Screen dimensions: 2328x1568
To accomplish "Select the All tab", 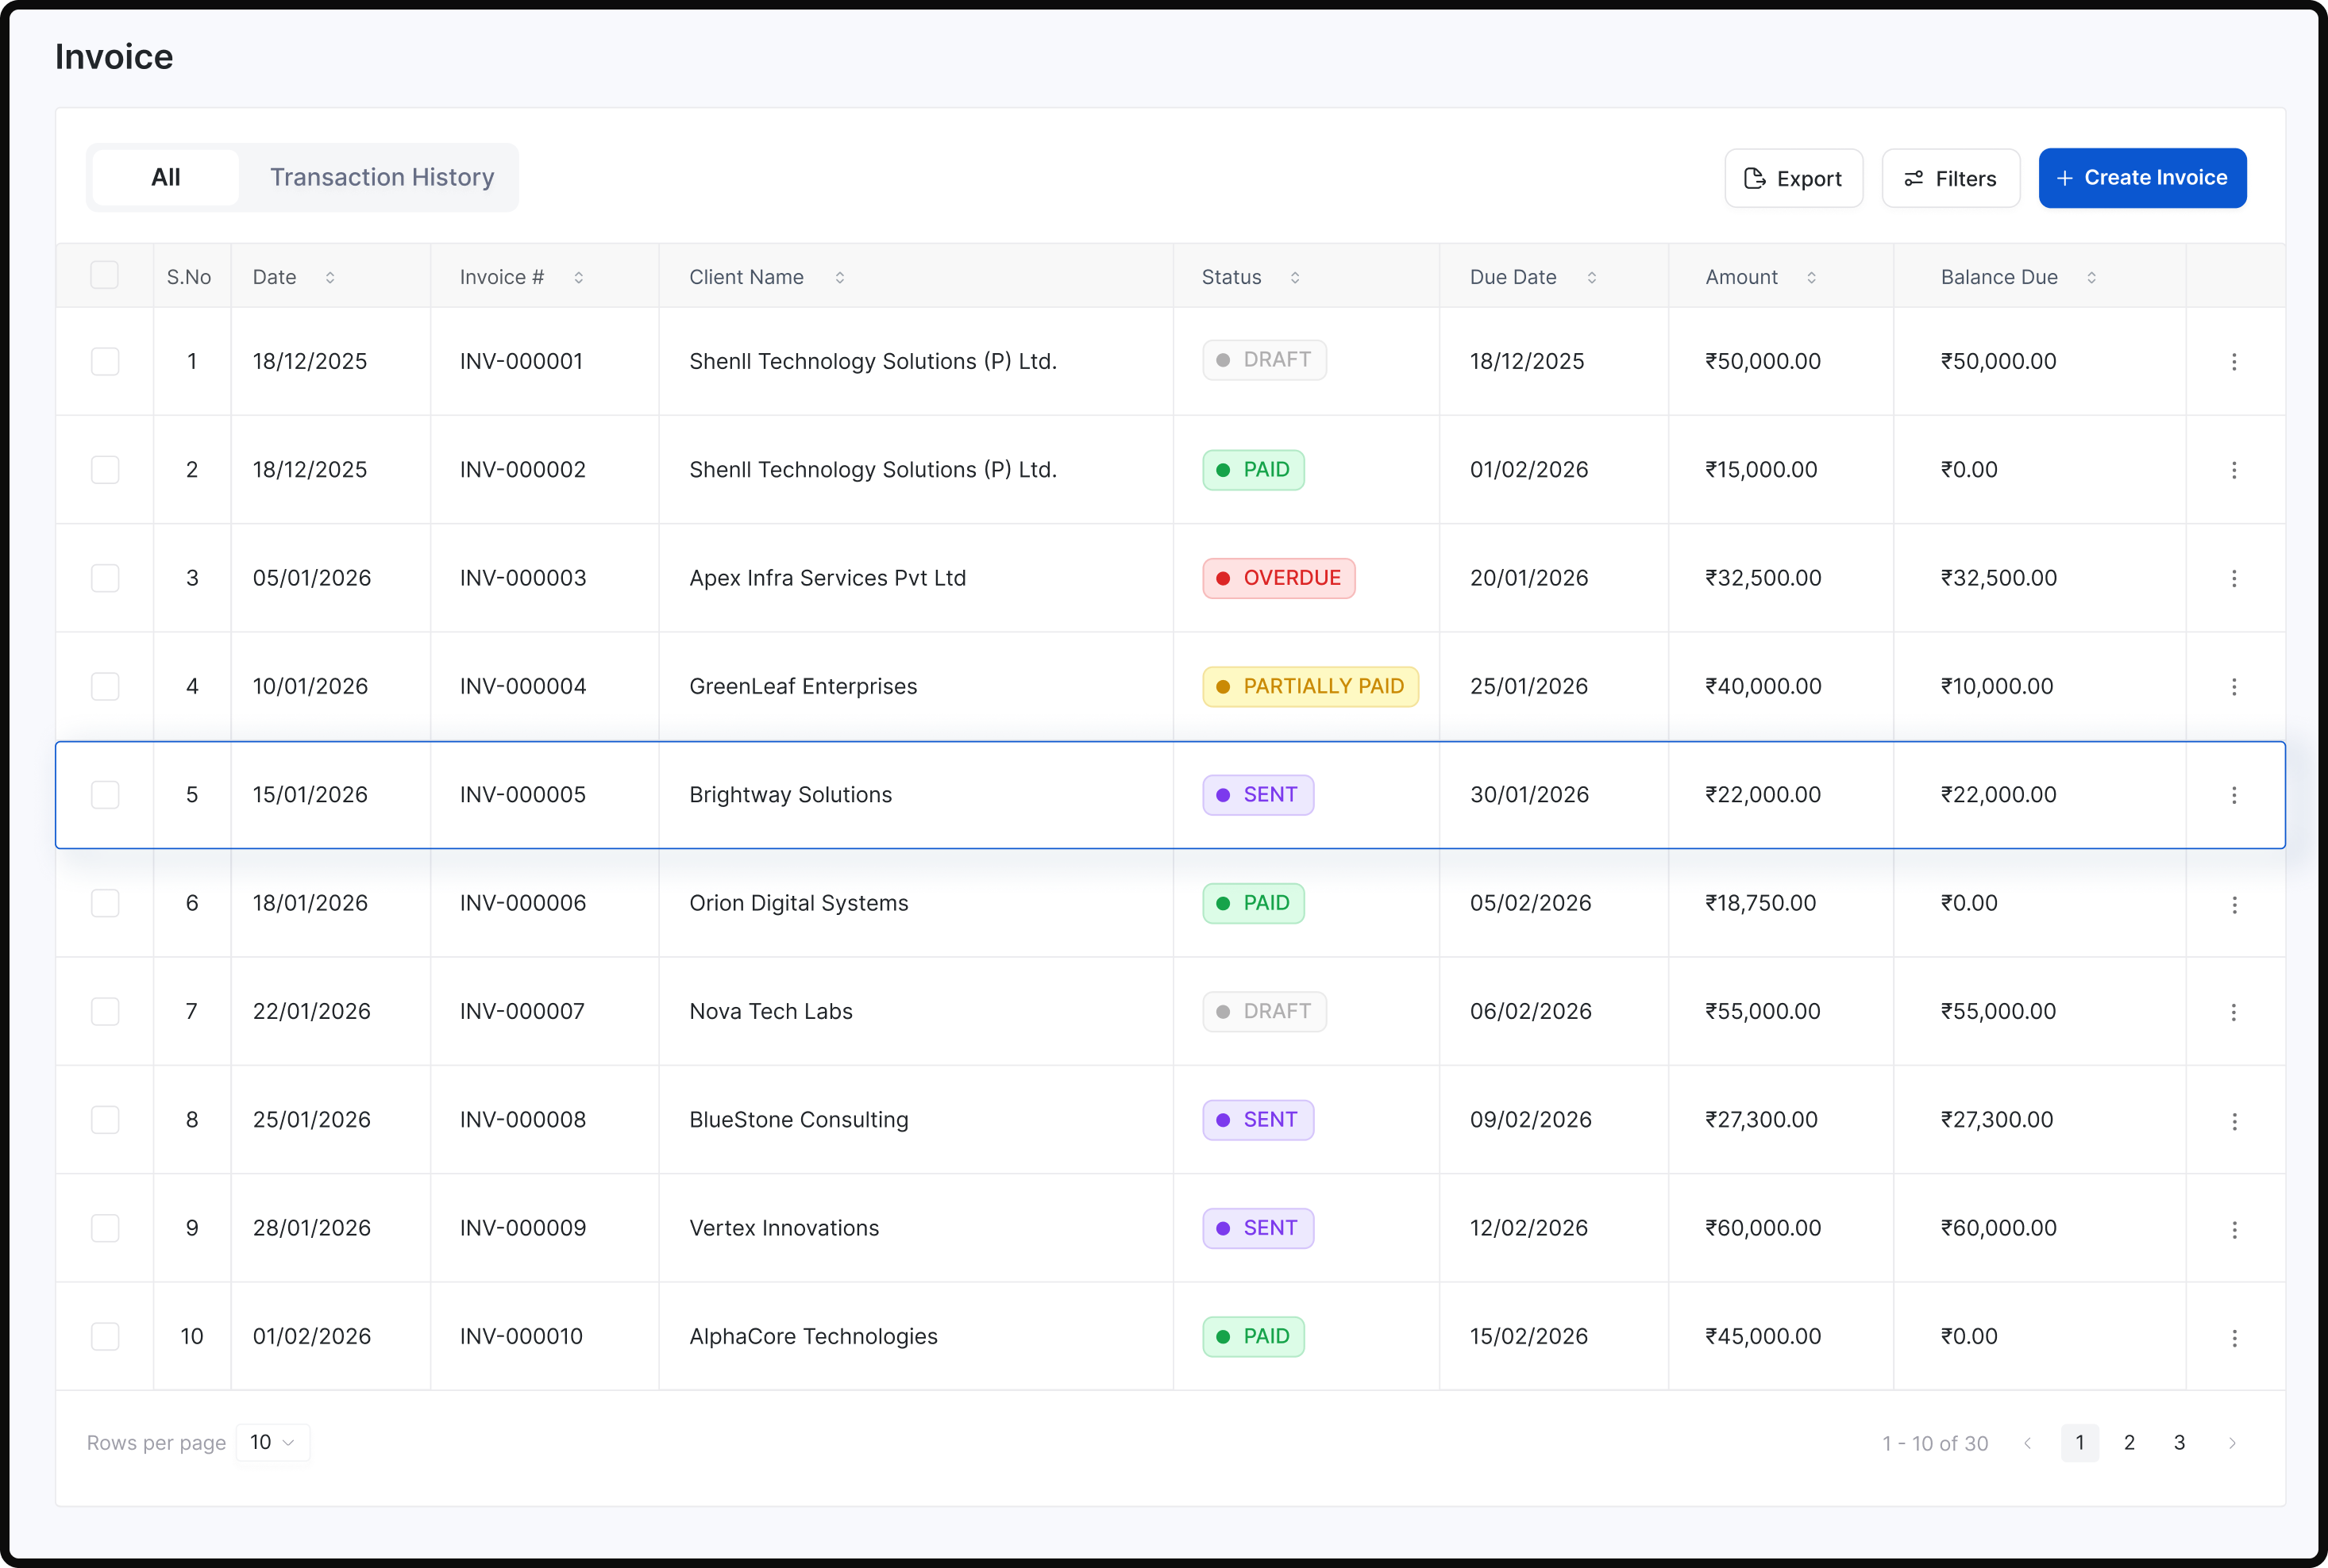I will [165, 177].
